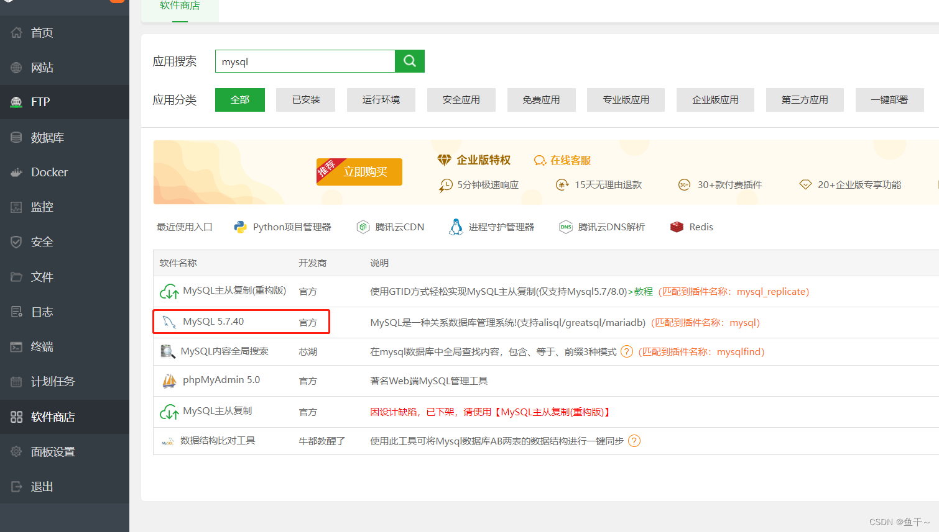Screen dimensions: 939x532
Task: Click the calendar icon beside 计划任务
Action: tap(16, 381)
